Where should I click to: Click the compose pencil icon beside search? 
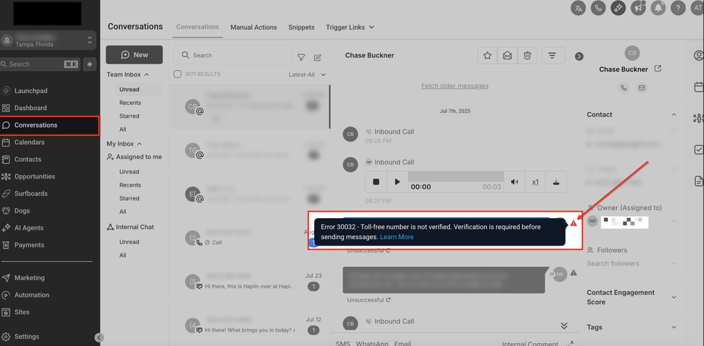[318, 57]
